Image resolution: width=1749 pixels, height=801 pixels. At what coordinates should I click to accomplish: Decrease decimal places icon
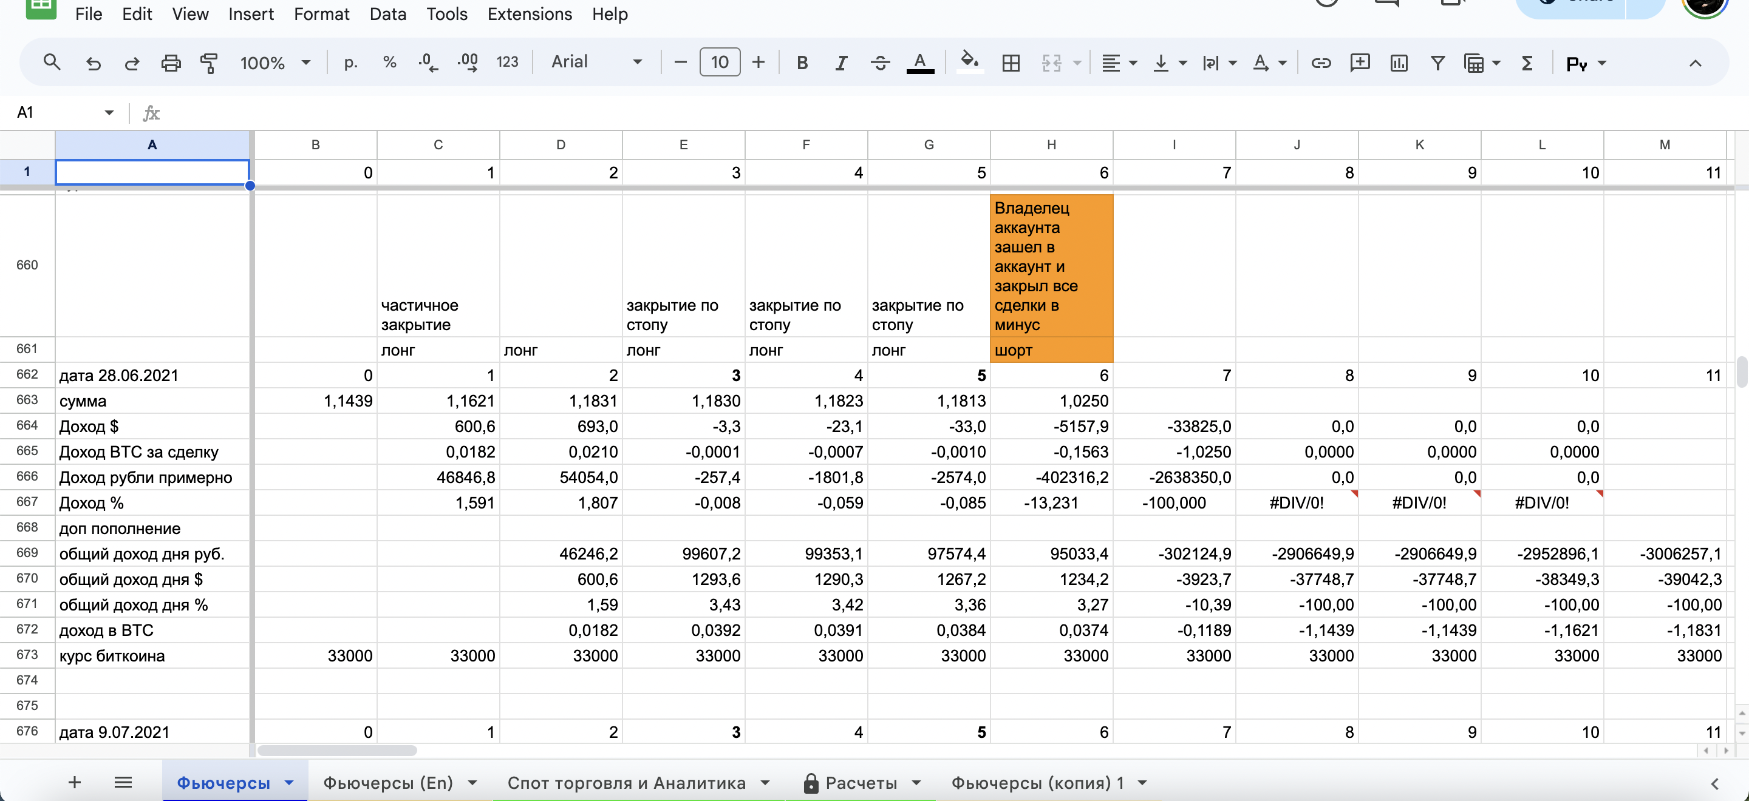coord(428,63)
